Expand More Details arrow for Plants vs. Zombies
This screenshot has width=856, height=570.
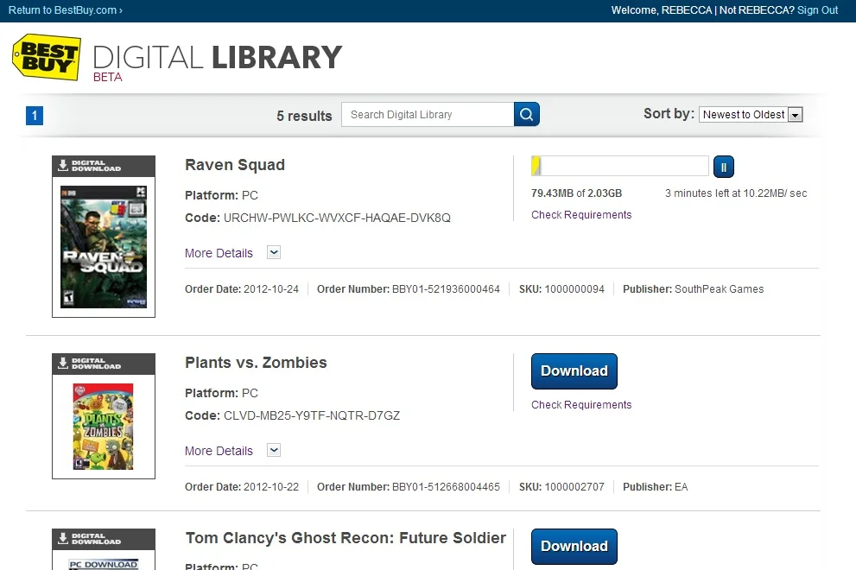(x=274, y=450)
